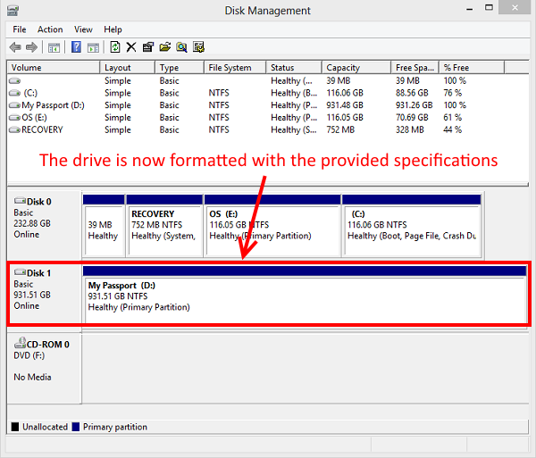This screenshot has height=458, width=536.
Task: Sort by the Volume column header
Action: (x=54, y=68)
